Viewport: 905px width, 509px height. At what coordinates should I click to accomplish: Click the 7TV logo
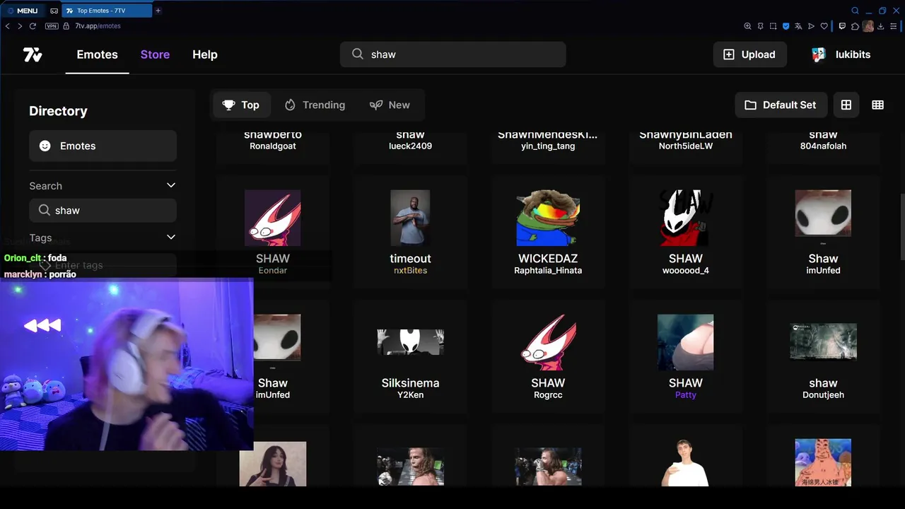[x=33, y=54]
